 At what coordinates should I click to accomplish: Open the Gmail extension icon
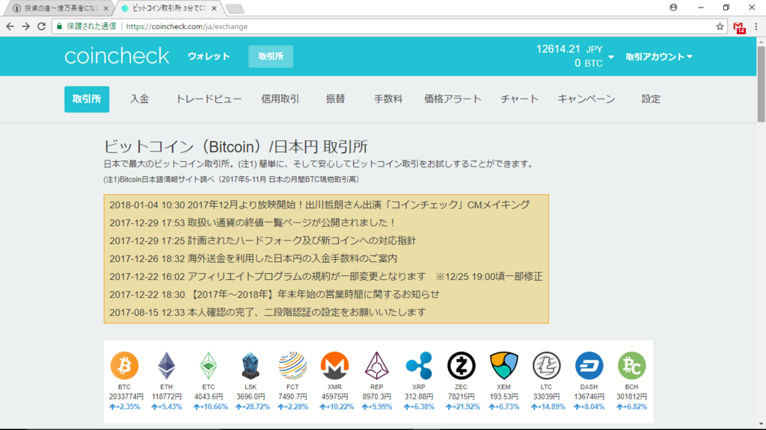click(x=739, y=28)
